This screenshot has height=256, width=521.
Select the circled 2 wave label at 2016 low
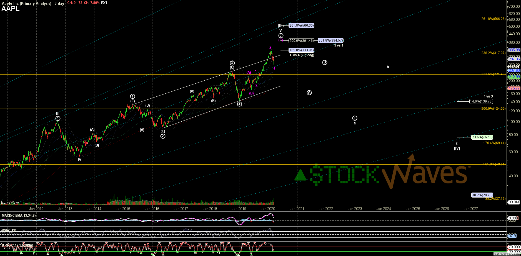[x=163, y=136]
